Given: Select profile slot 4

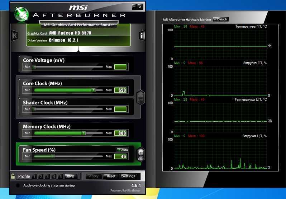Looking at the screenshot, I should tap(54, 176).
